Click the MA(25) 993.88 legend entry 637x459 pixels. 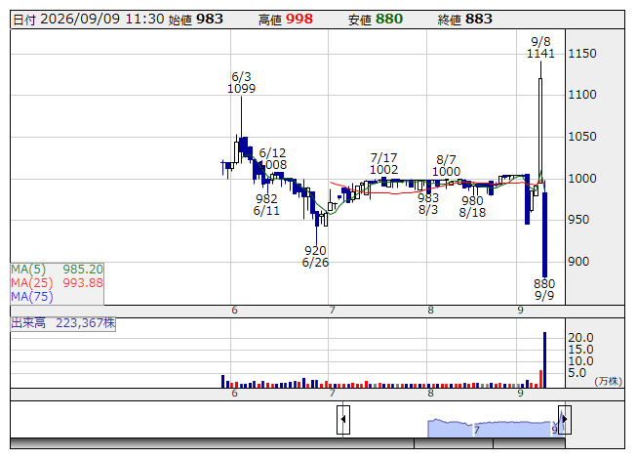57,283
